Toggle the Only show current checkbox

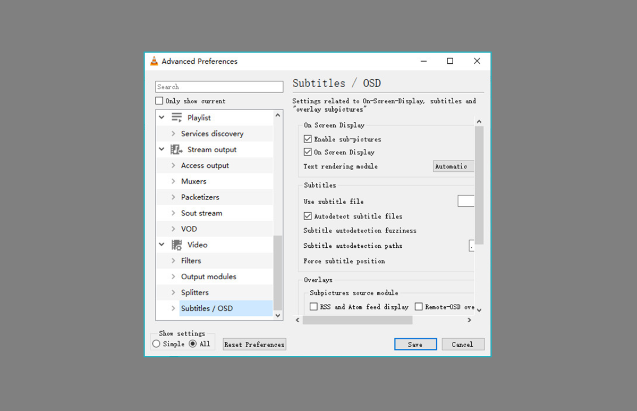point(159,101)
